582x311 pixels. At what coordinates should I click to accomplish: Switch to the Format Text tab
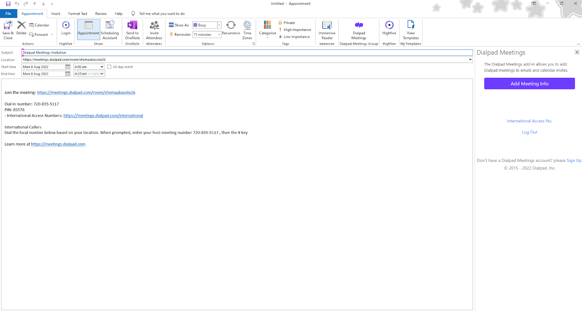78,14
